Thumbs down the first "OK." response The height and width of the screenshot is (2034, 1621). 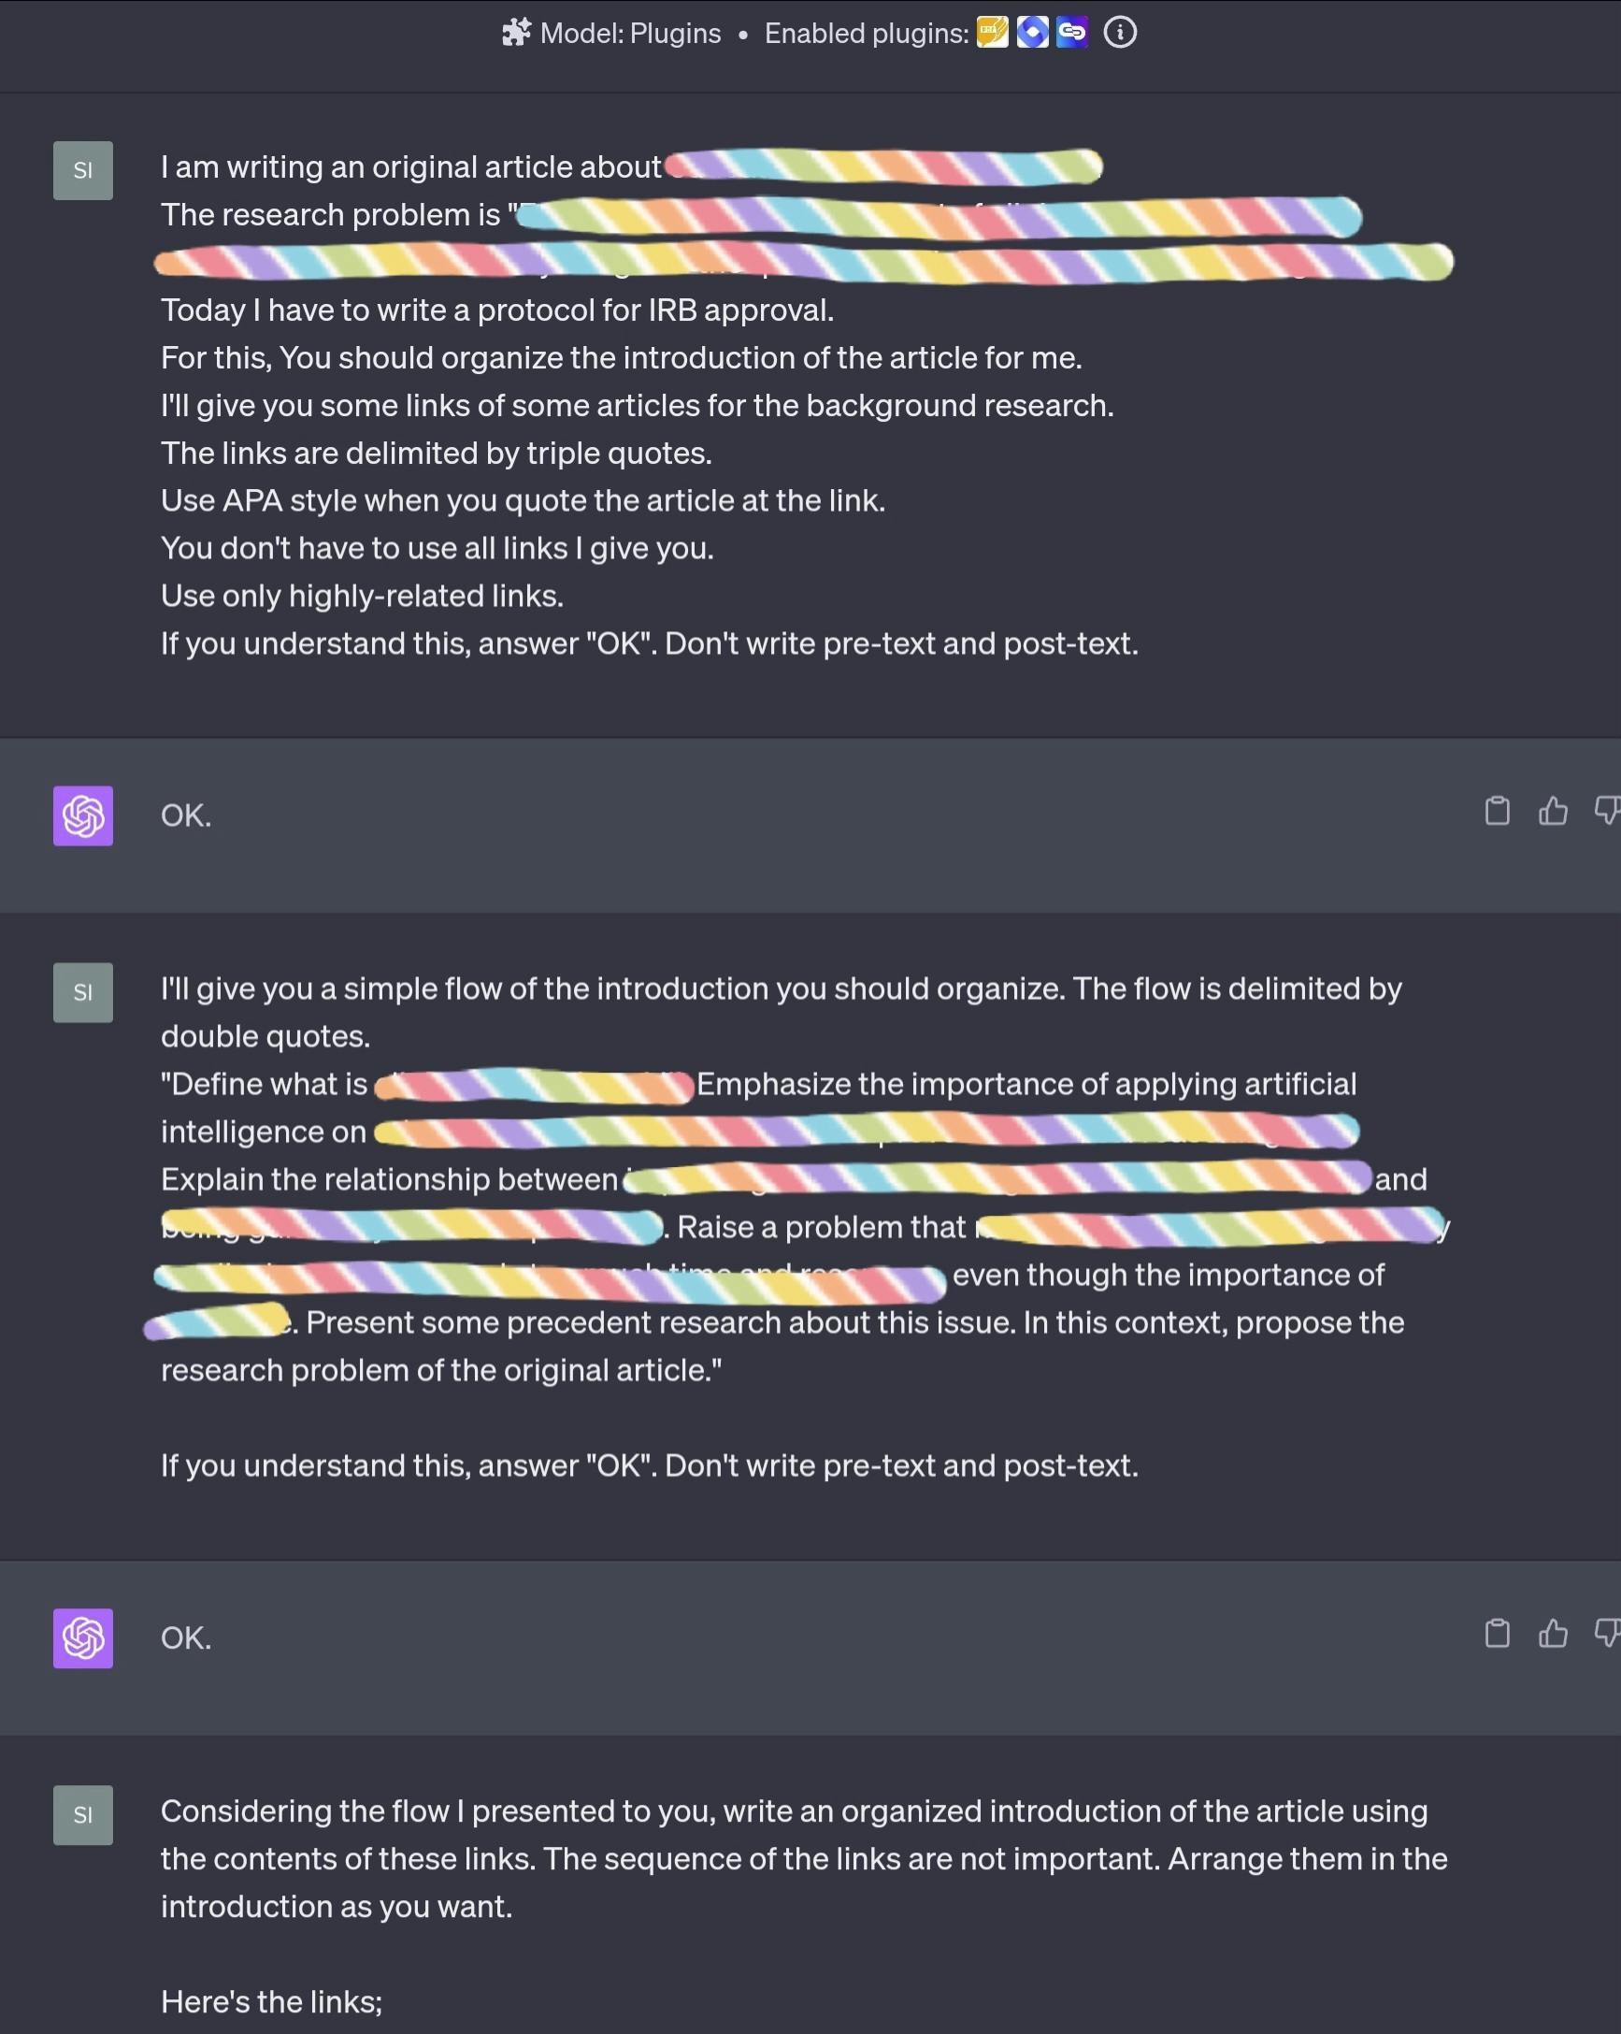click(x=1607, y=812)
